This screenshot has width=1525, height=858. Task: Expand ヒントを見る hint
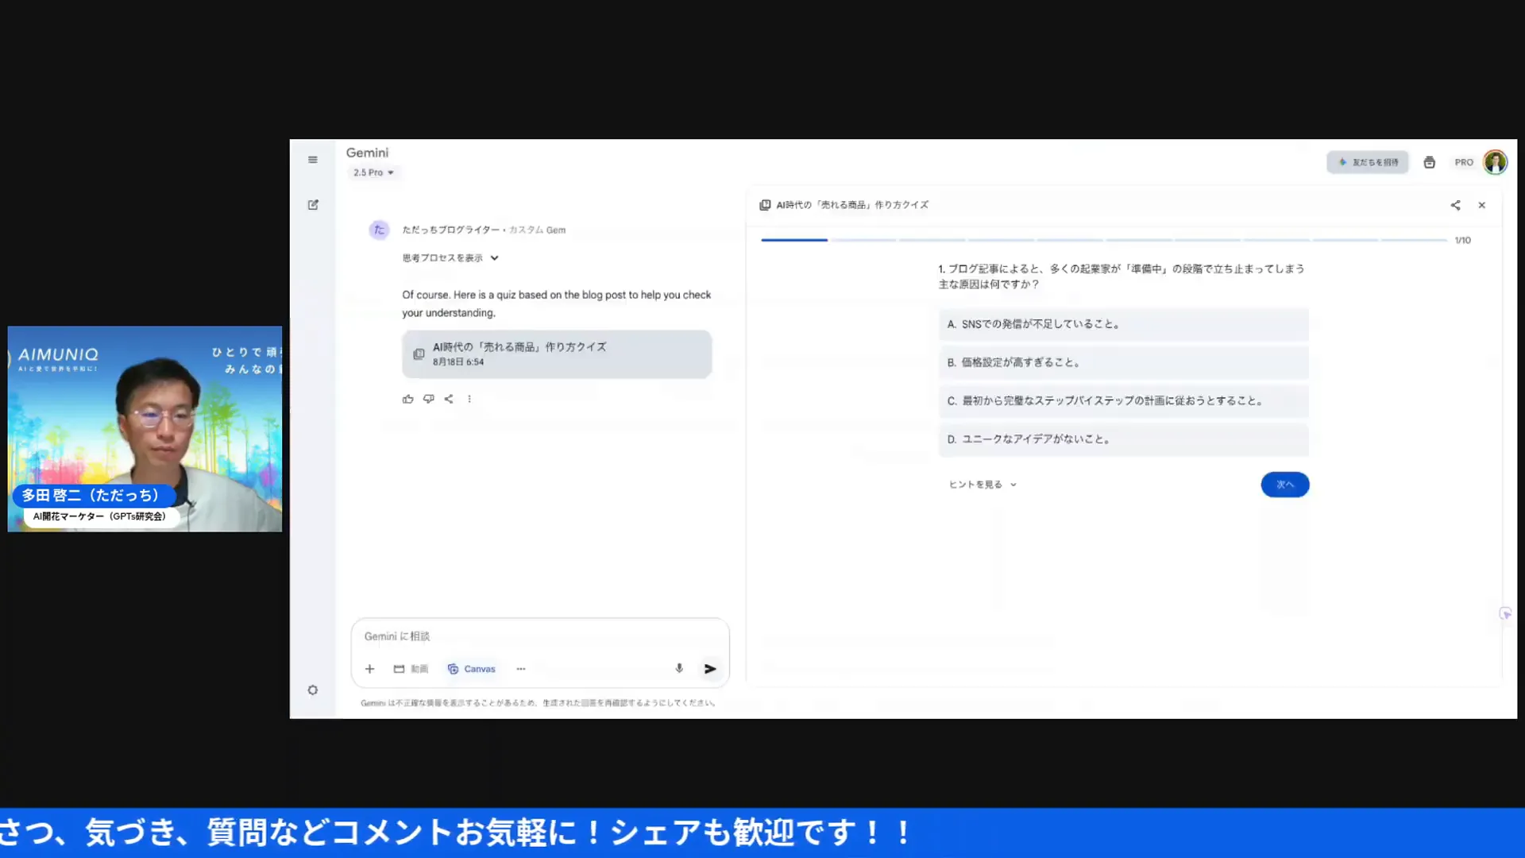point(983,485)
